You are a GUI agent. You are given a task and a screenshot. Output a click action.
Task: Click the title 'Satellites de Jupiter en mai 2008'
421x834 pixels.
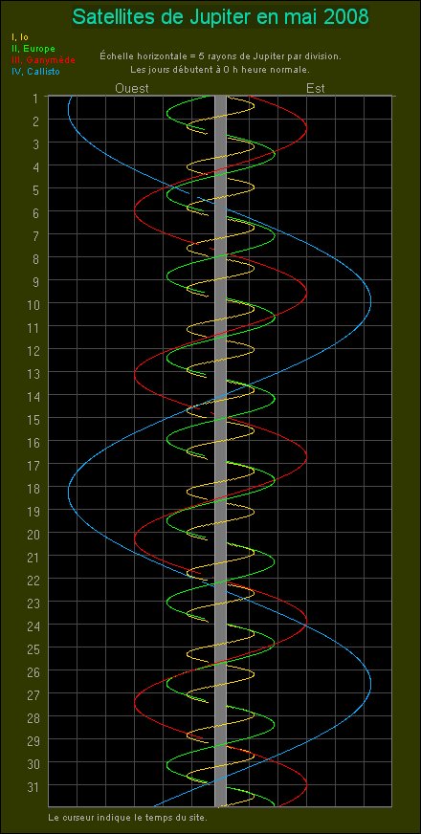coord(220,17)
